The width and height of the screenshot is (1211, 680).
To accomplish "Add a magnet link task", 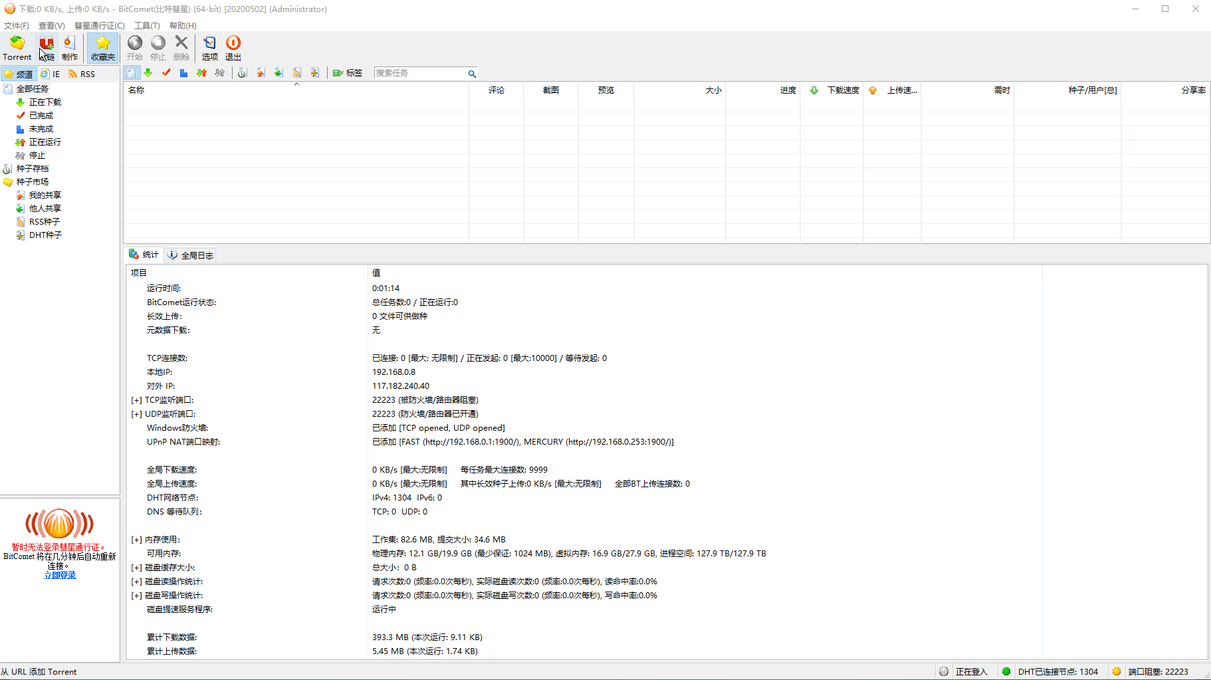I will coord(47,48).
